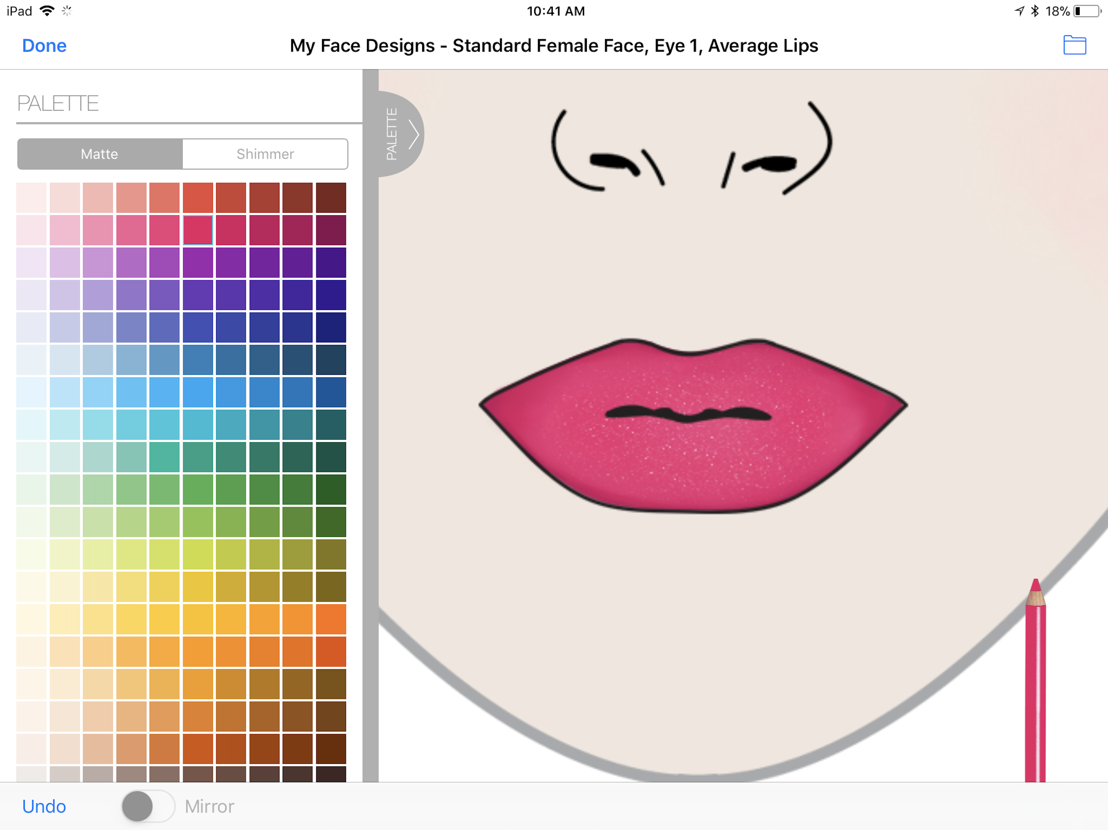This screenshot has height=830, width=1108.
Task: Select the navy blue swatch ending fifth row
Action: (x=331, y=327)
